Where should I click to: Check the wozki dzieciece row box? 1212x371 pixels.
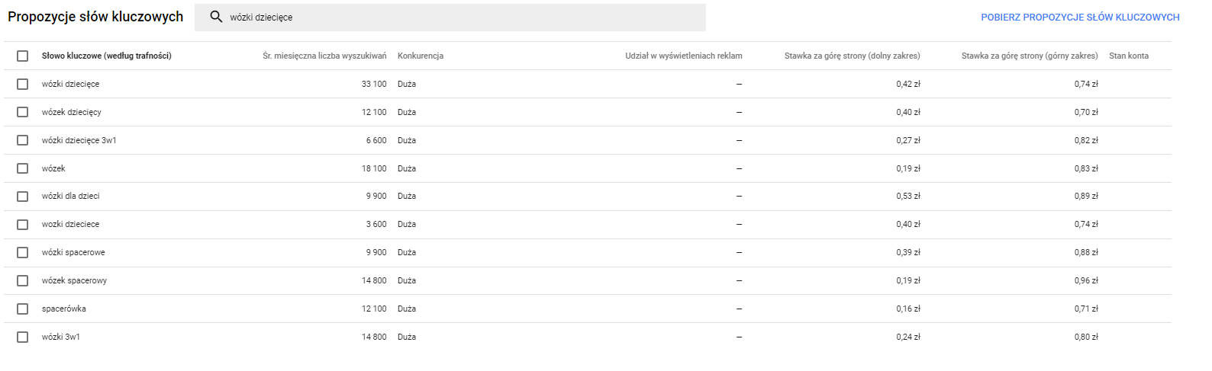[x=23, y=225]
